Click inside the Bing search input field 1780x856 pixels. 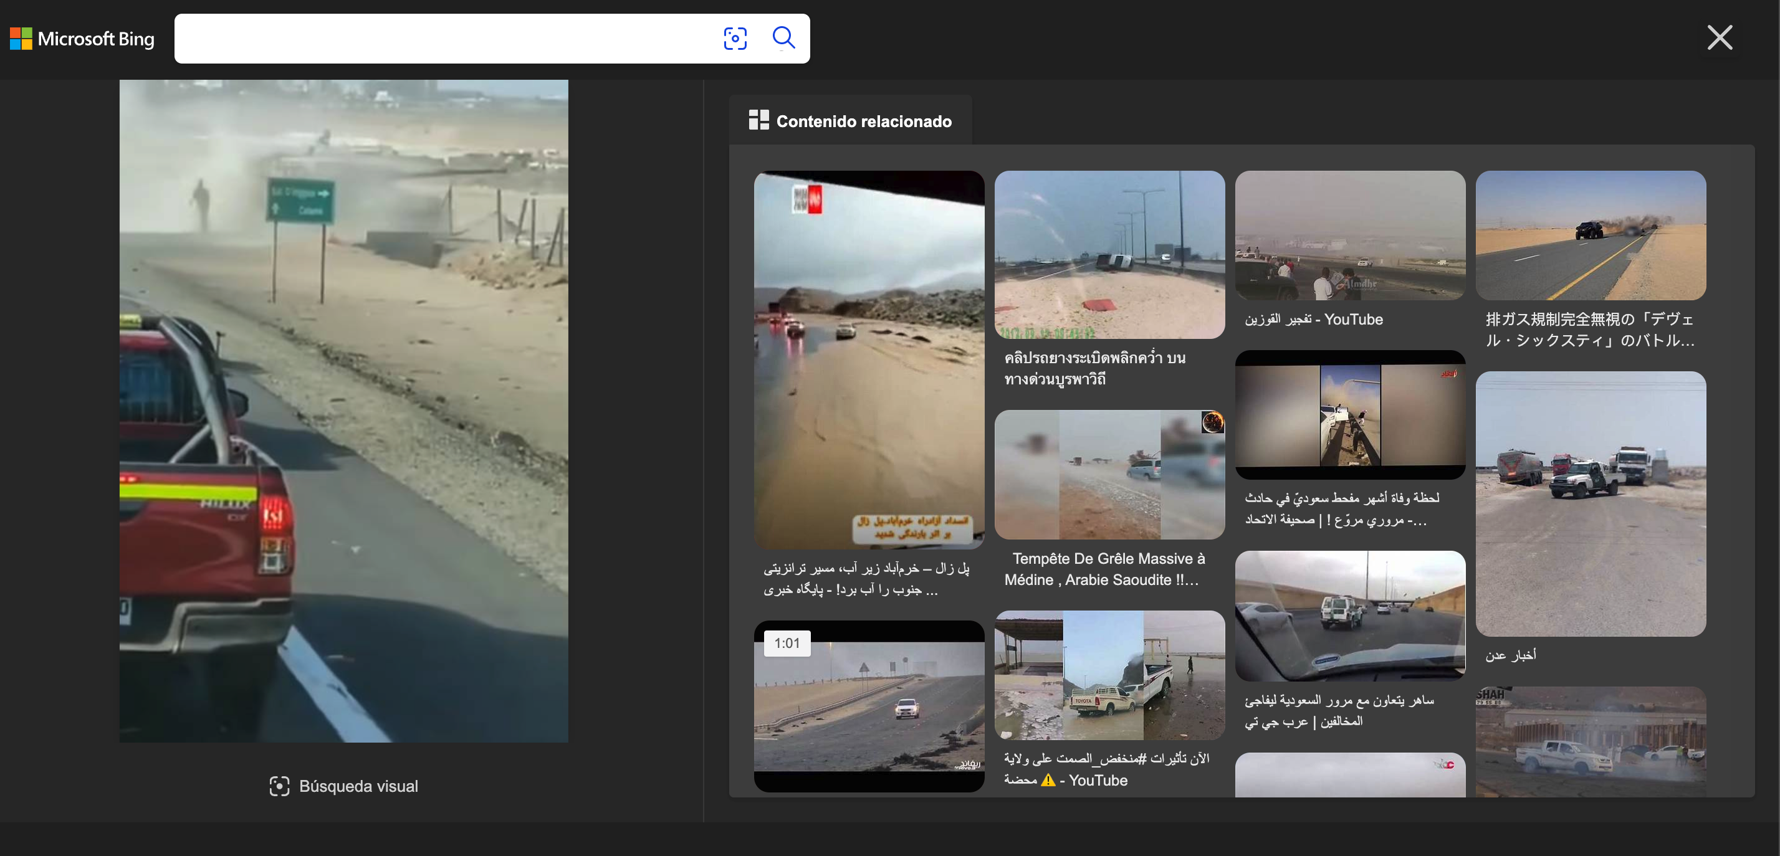point(443,39)
